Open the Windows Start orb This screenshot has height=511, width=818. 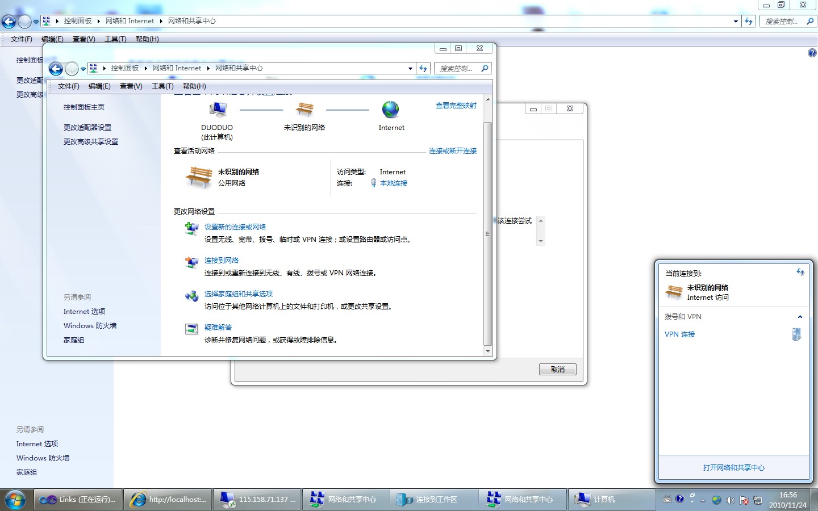[x=15, y=500]
